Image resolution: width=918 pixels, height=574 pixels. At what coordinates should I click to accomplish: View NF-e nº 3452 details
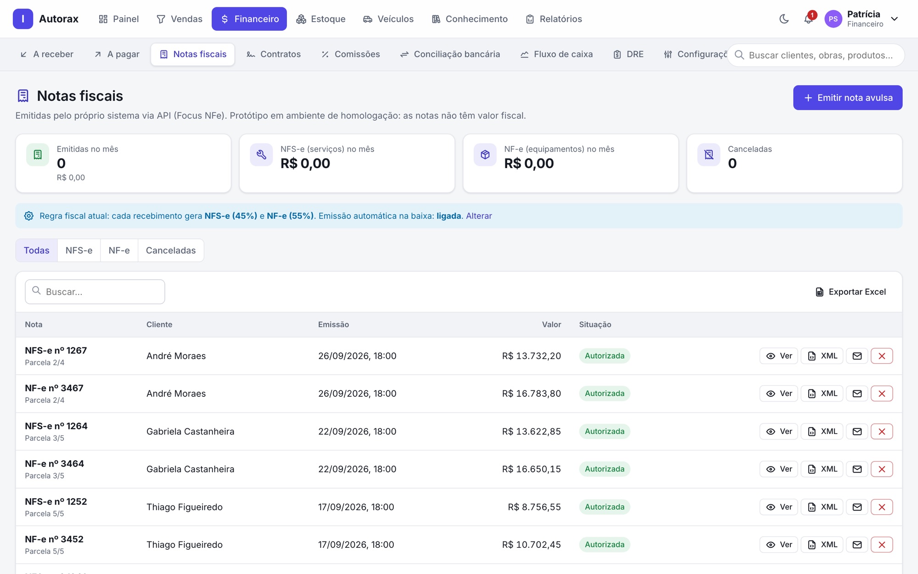[x=779, y=545]
